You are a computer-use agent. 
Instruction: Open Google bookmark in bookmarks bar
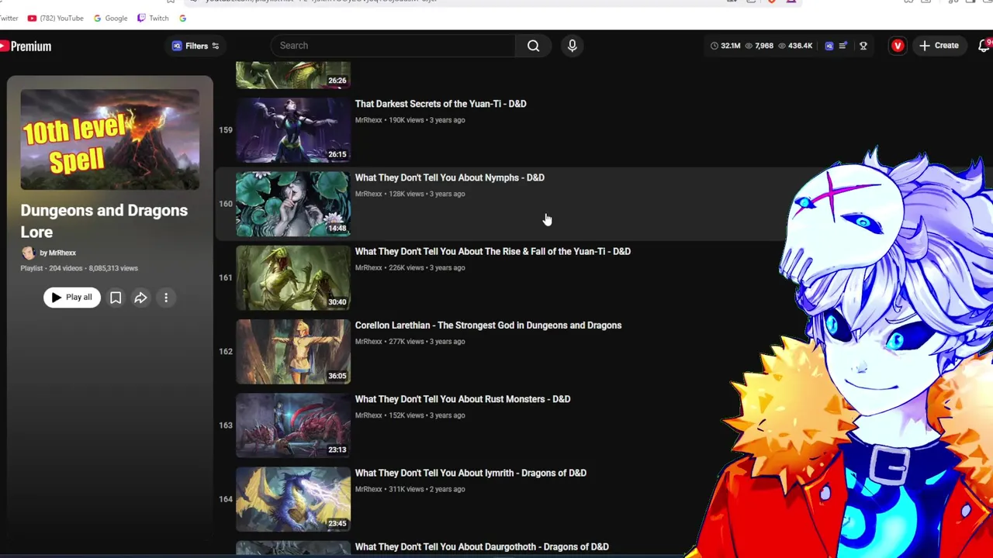point(109,18)
